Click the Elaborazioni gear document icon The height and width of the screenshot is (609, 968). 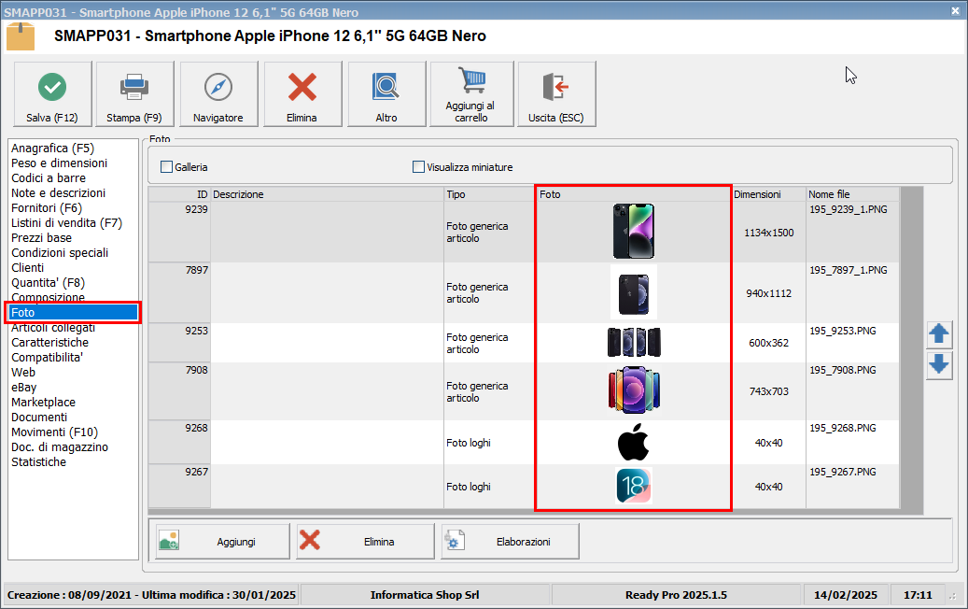pos(455,541)
